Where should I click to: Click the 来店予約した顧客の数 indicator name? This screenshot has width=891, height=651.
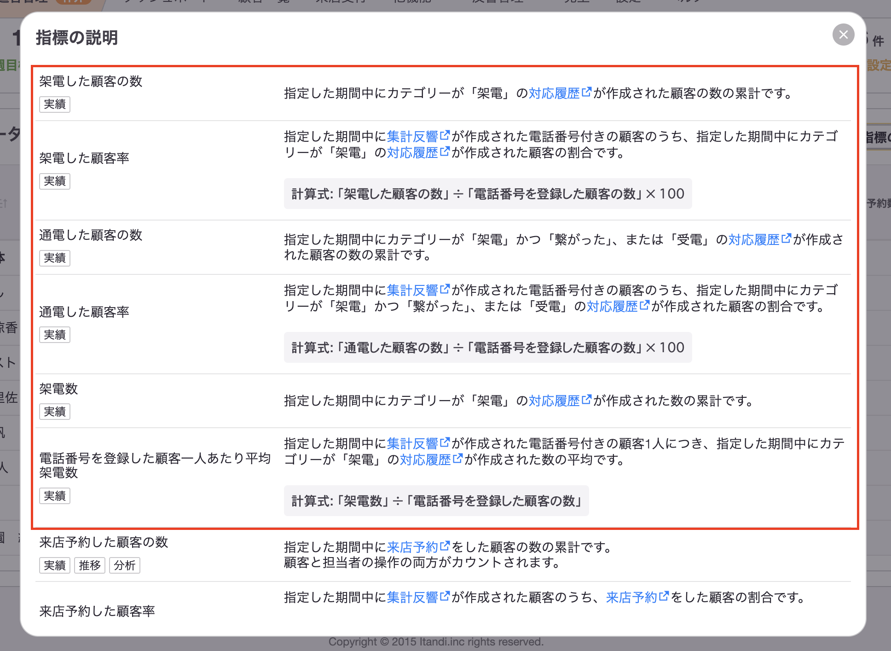(x=104, y=542)
